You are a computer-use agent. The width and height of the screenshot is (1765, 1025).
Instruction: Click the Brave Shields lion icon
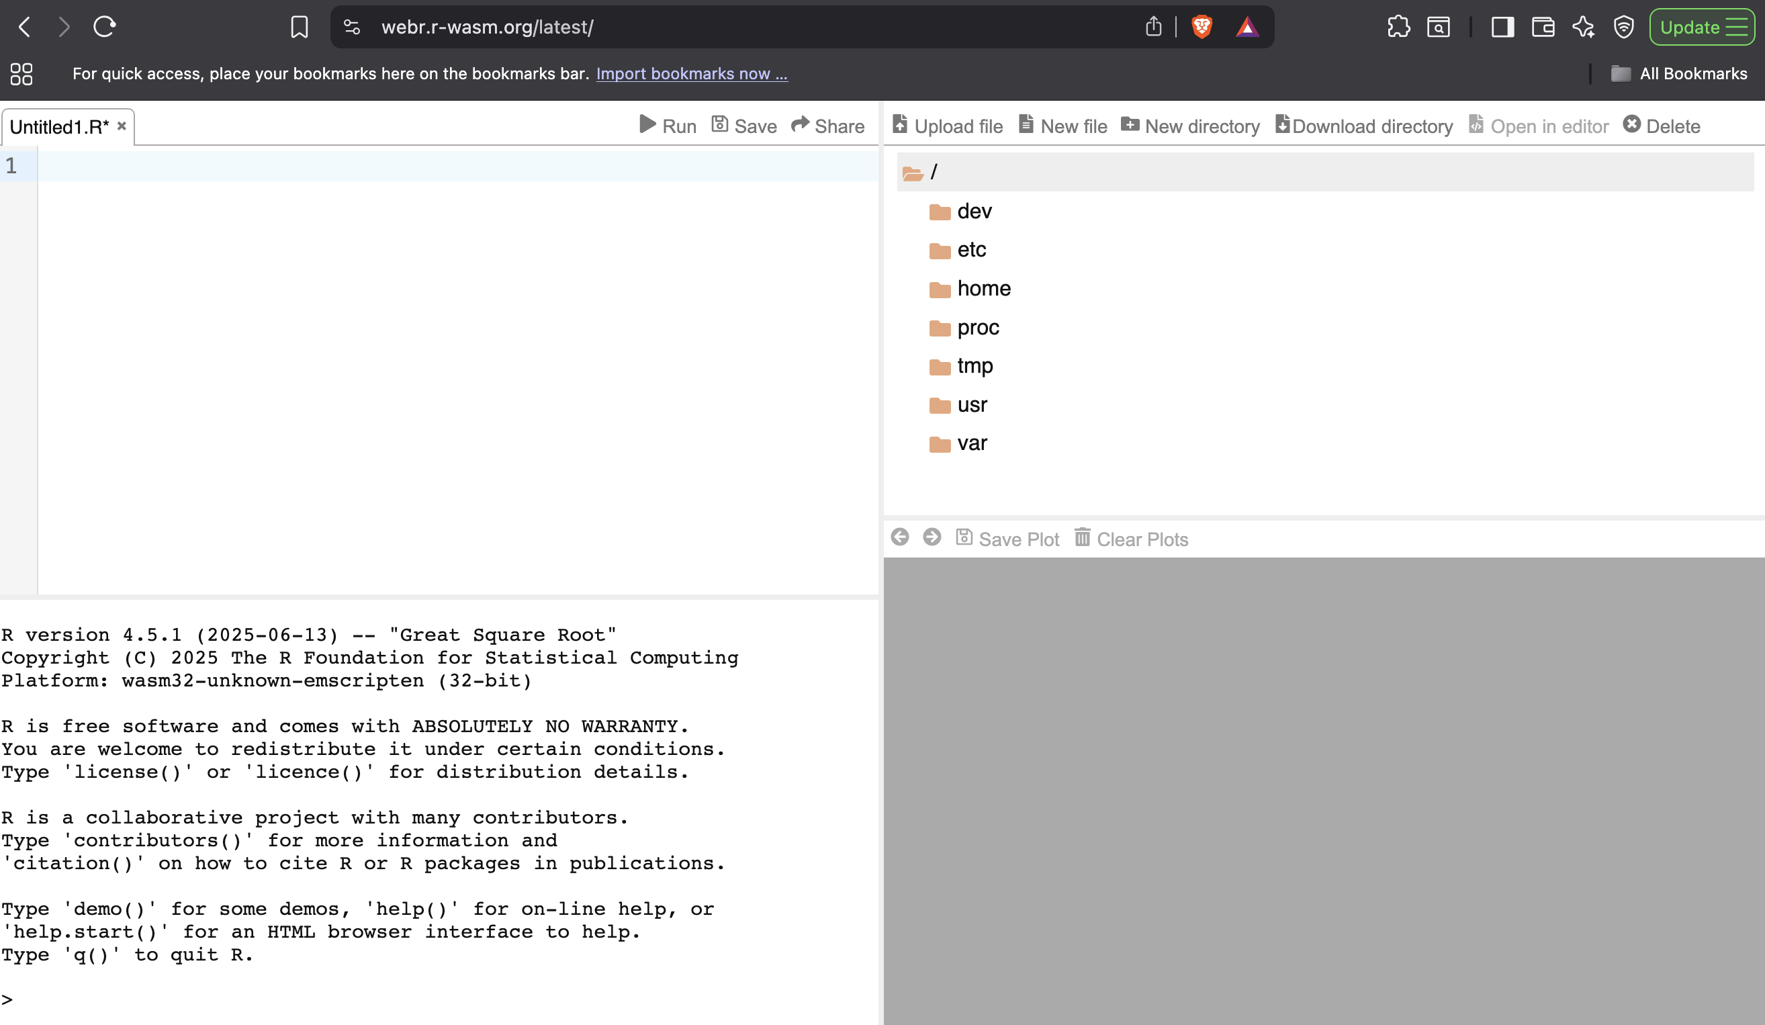(1202, 28)
